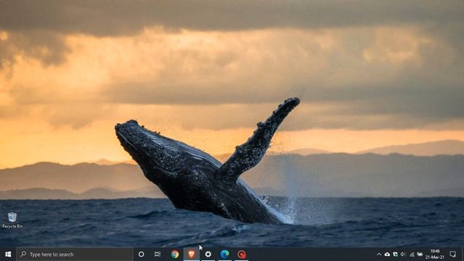The height and width of the screenshot is (261, 464).
Task: Click the 'Type here to search' box
Action: 75,254
